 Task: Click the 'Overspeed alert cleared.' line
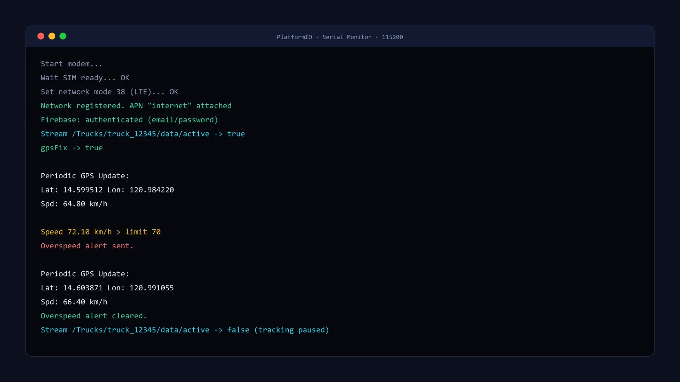pyautogui.click(x=94, y=316)
